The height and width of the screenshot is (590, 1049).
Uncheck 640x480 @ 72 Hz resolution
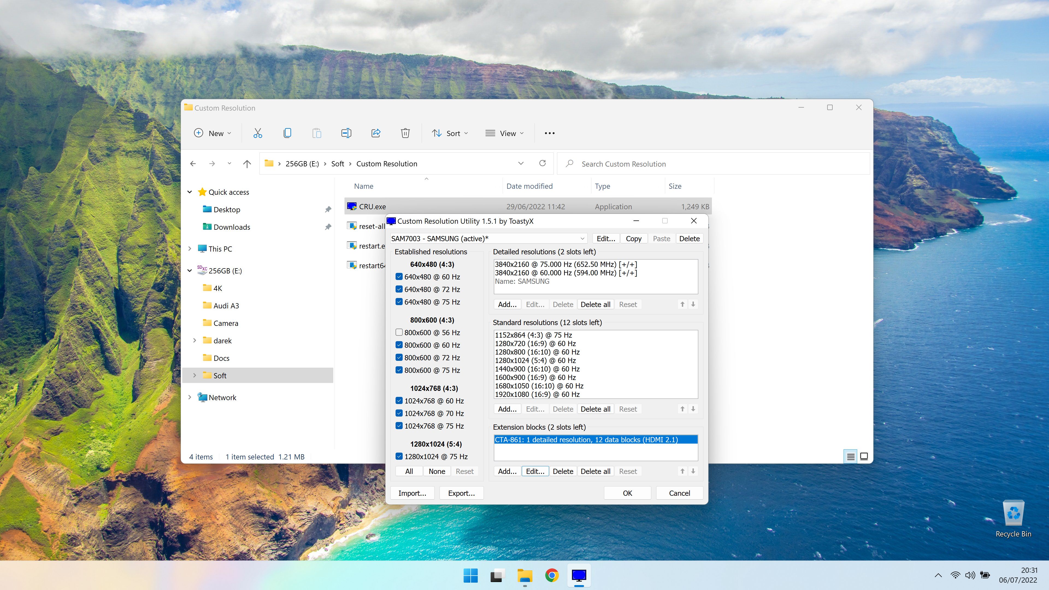399,289
